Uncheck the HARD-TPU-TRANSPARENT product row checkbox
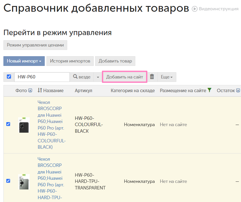The width and height of the screenshot is (241, 202). 8,181
